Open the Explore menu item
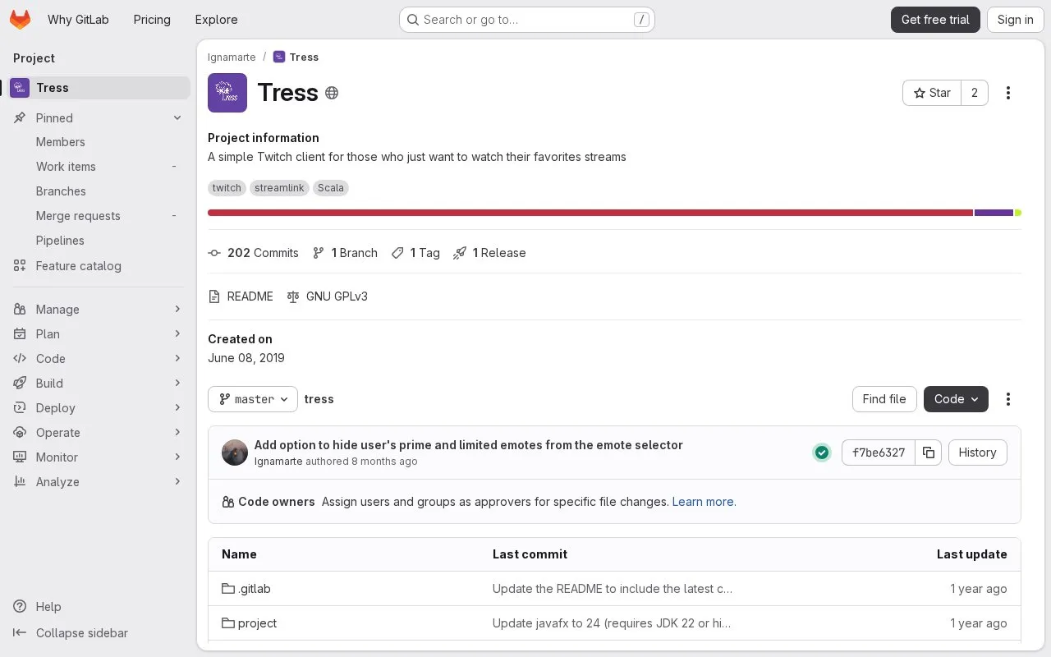The image size is (1051, 657). click(216, 20)
